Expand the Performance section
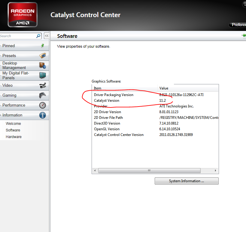Image resolution: width=246 pixels, height=232 pixels. pos(24,105)
